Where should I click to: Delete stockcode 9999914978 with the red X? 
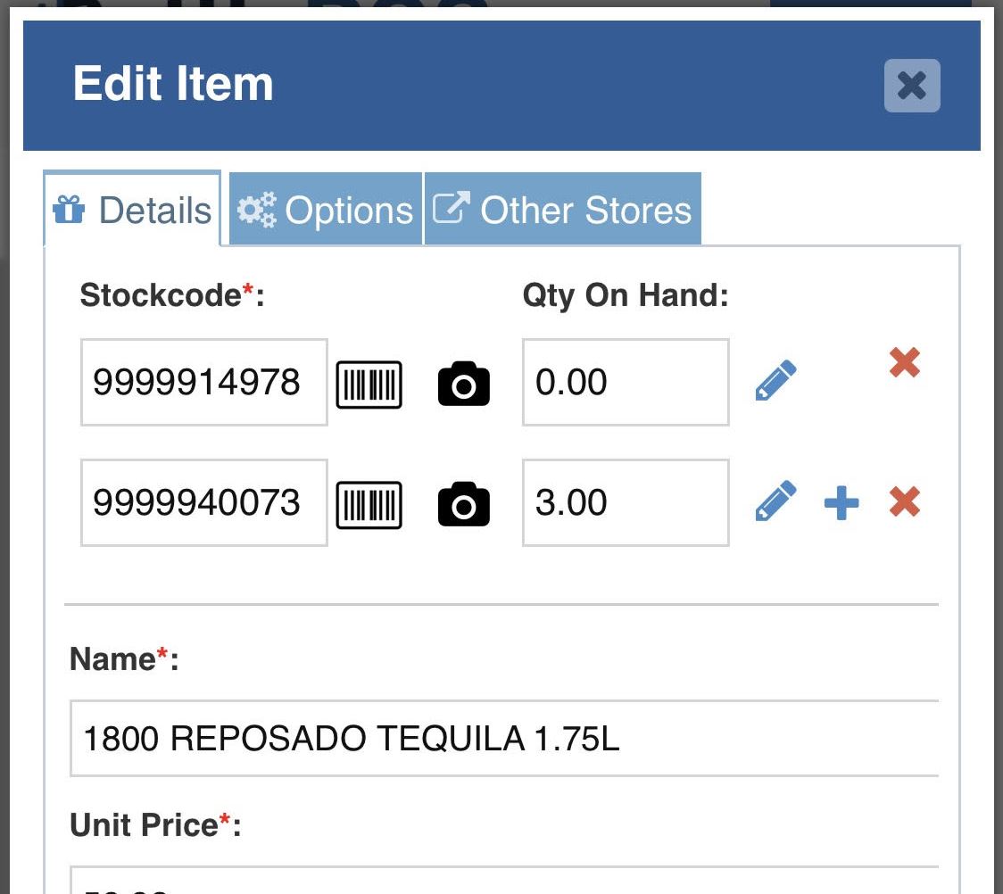[x=905, y=362]
